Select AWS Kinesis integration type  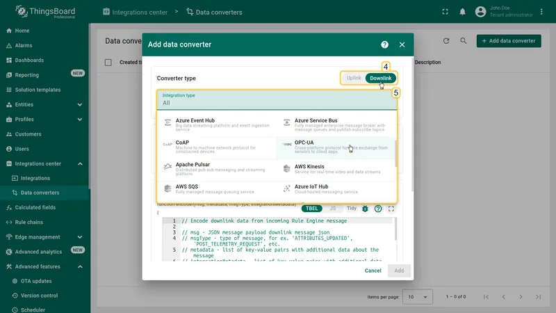(x=336, y=169)
